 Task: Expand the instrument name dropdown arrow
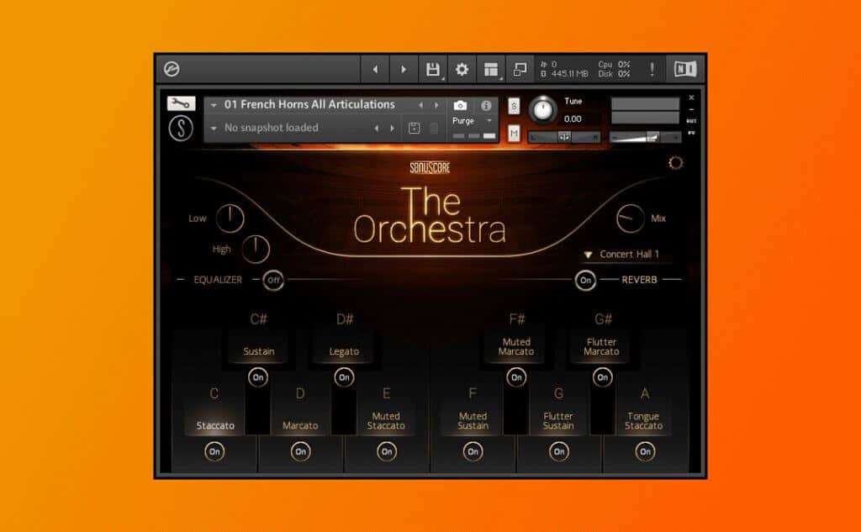click(x=214, y=105)
